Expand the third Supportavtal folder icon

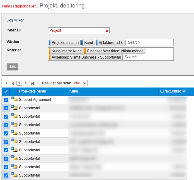(x=14, y=124)
